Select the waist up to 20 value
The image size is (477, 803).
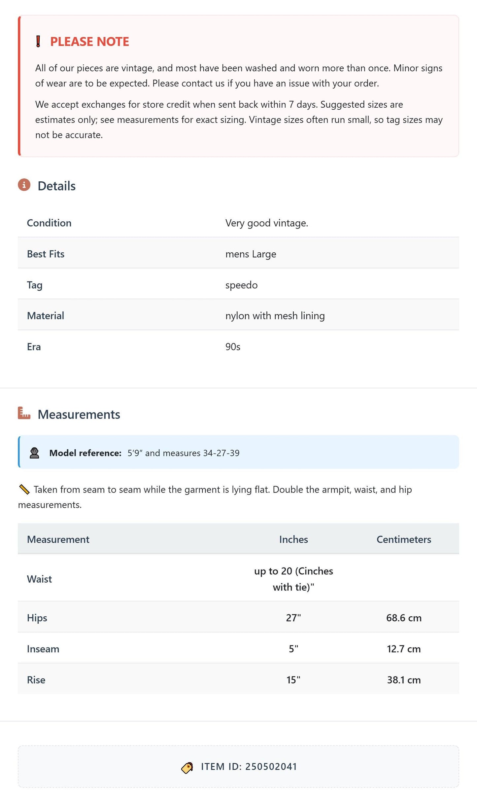(x=293, y=579)
